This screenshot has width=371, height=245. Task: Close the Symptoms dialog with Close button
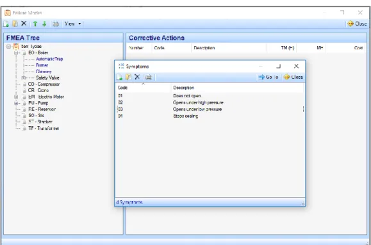coord(293,77)
